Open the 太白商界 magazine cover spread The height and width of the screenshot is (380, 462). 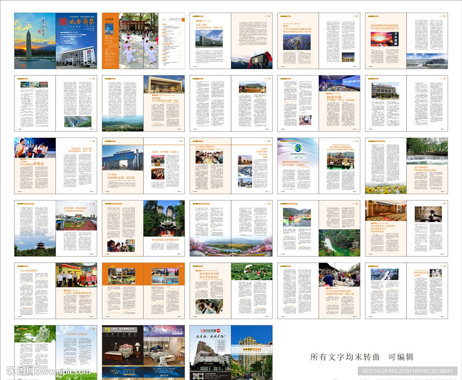coord(55,41)
